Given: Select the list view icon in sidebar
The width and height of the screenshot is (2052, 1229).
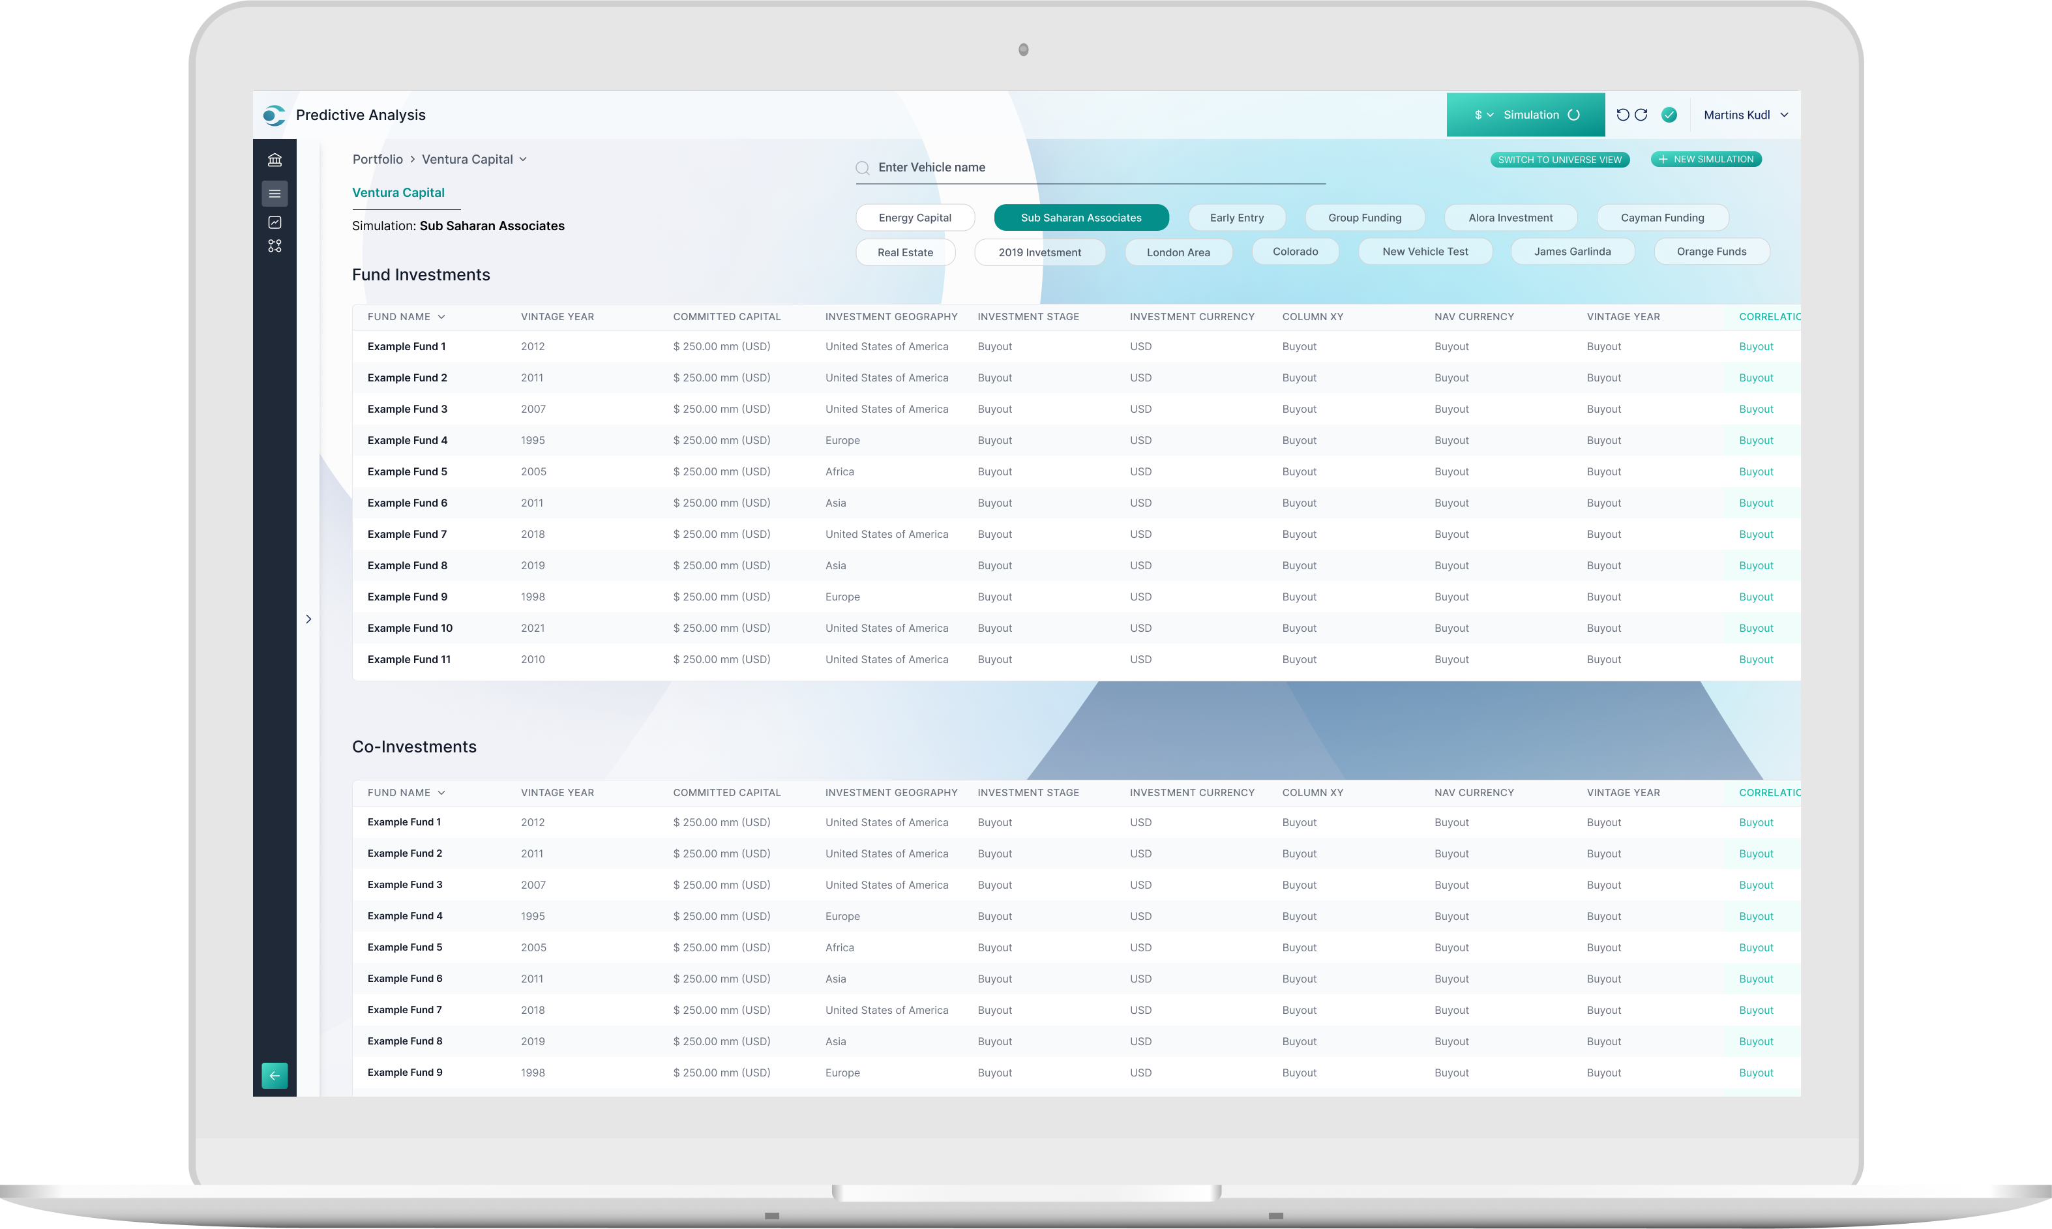Looking at the screenshot, I should [275, 194].
